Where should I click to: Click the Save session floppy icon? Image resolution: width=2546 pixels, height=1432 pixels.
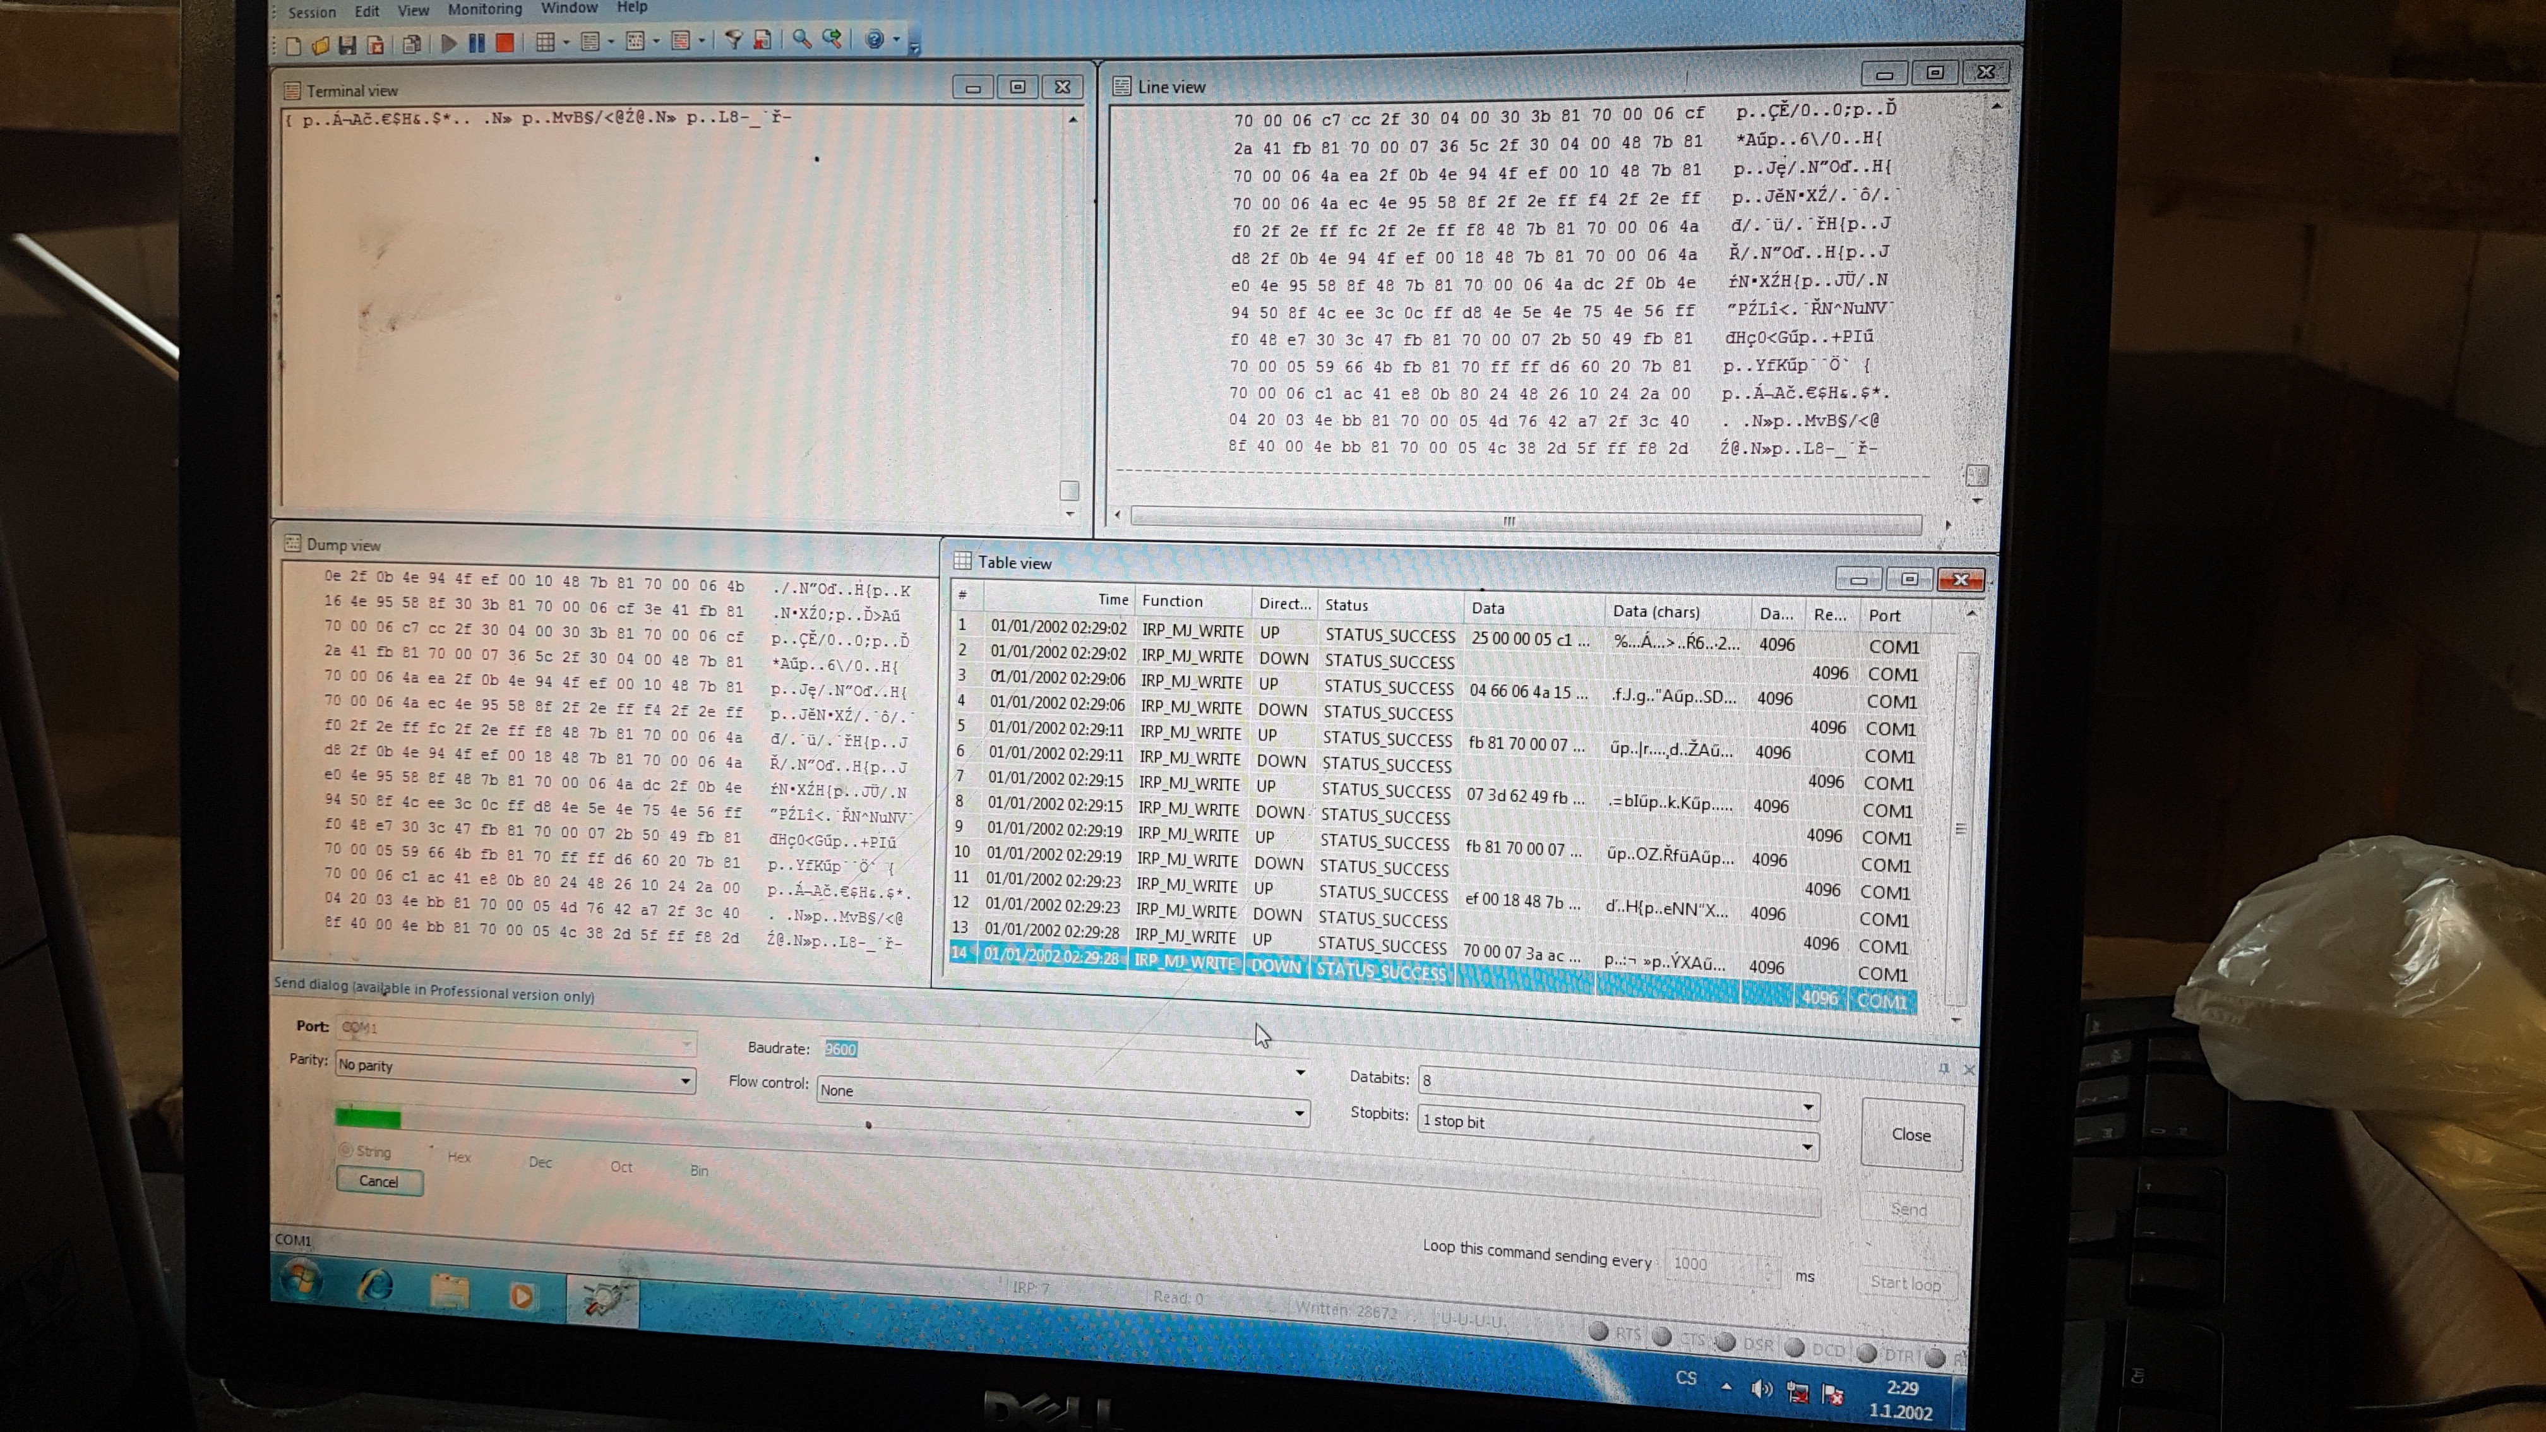tap(347, 44)
